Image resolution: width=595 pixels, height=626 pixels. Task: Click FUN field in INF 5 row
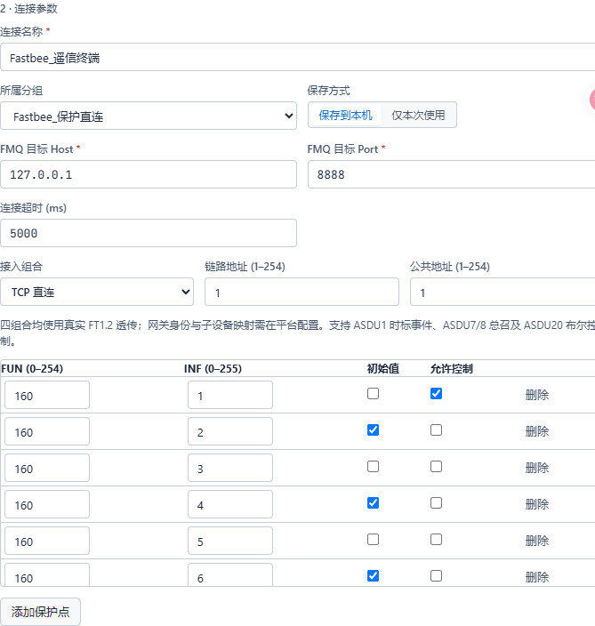(x=47, y=541)
